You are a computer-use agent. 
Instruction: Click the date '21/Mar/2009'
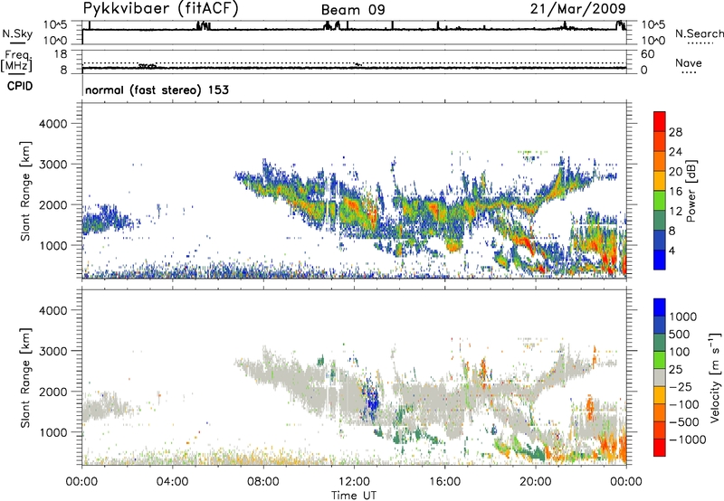[x=577, y=8]
